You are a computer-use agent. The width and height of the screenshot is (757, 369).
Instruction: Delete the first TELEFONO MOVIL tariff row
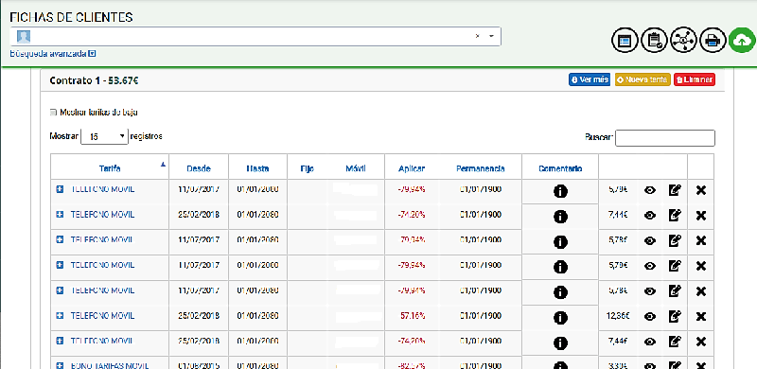tap(701, 190)
